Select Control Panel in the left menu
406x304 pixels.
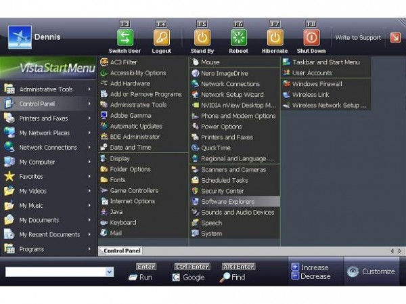(x=48, y=104)
